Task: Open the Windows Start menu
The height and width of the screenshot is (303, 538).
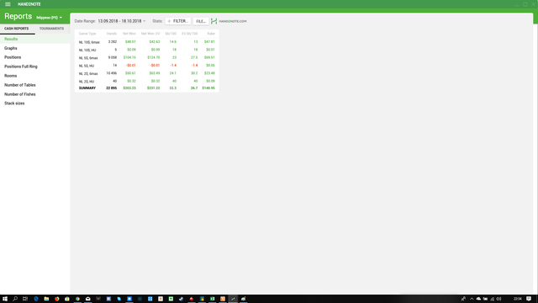Action: coord(5,299)
